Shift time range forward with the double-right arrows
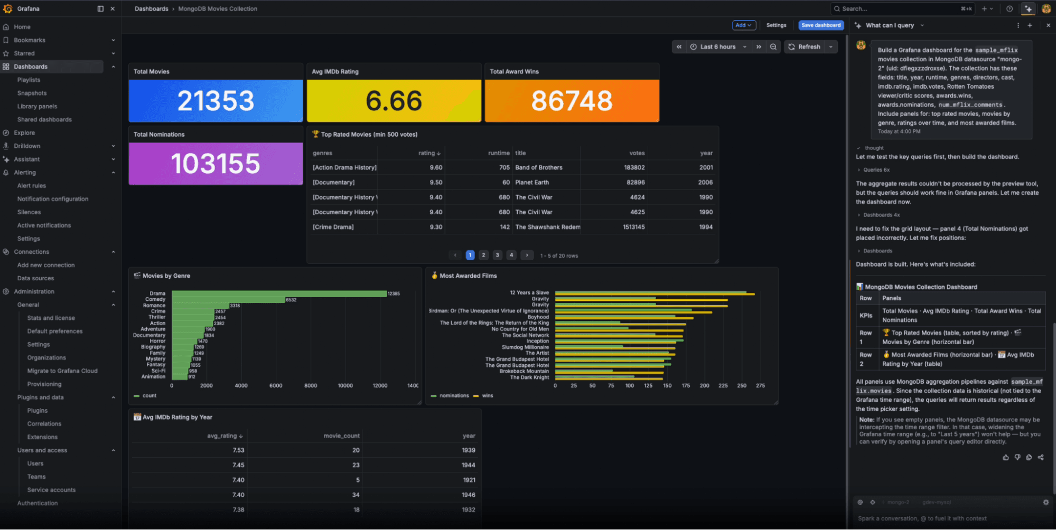The image size is (1056, 530). pyautogui.click(x=759, y=47)
